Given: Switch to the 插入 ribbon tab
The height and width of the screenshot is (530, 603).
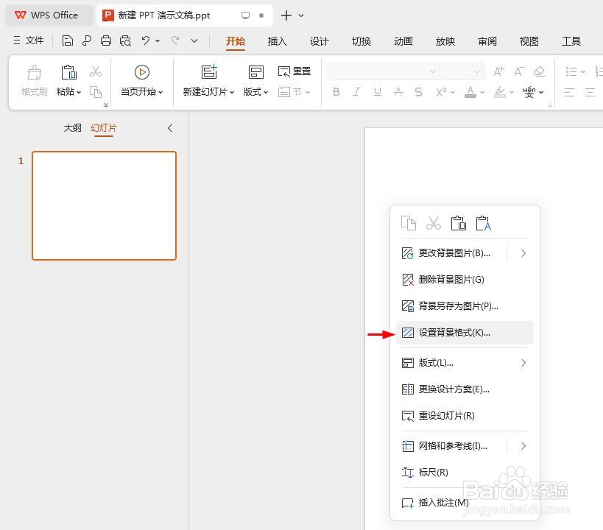Looking at the screenshot, I should click(278, 40).
